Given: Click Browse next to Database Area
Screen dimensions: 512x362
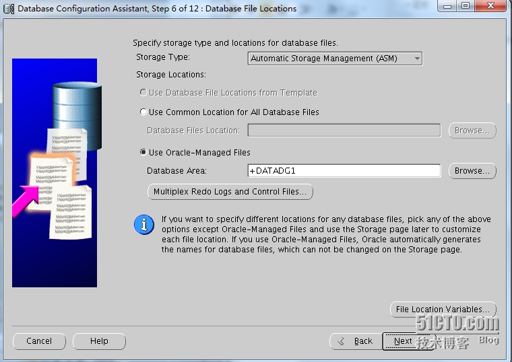Looking at the screenshot, I should click(x=472, y=171).
